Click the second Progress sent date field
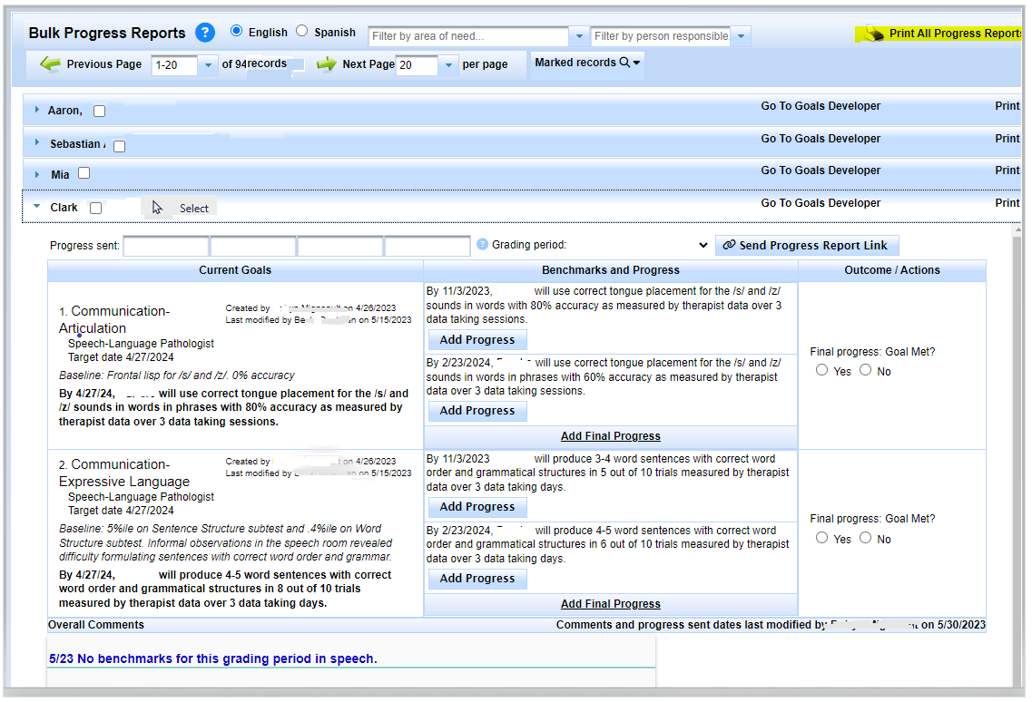 (x=253, y=246)
